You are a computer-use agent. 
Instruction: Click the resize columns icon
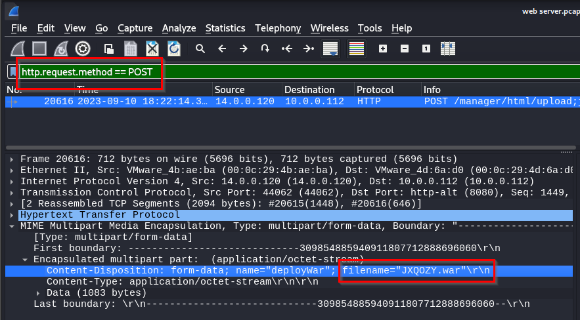(448, 49)
